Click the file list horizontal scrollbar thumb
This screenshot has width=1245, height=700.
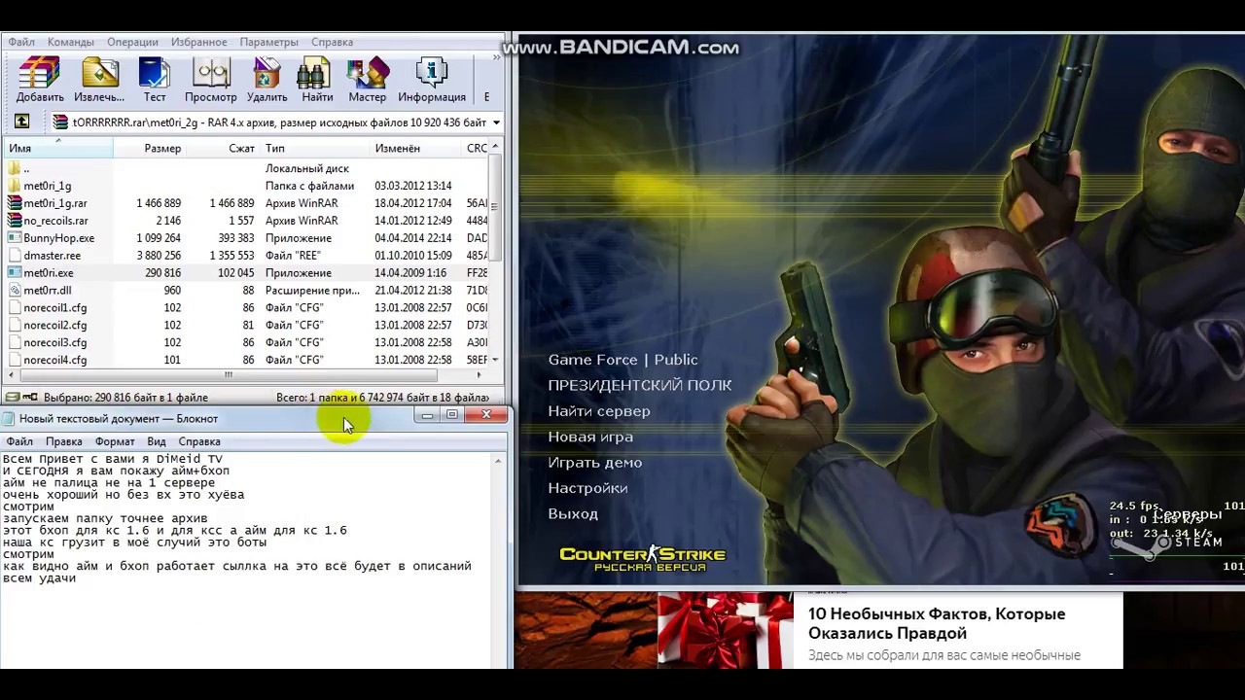229,374
